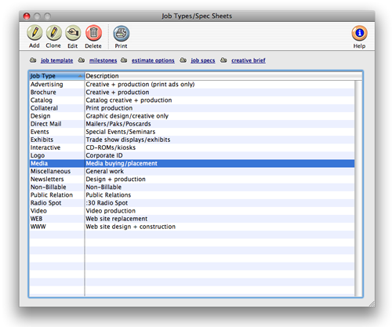The width and height of the screenshot is (392, 327).
Task: Select the WWW job type row
Action: pyautogui.click(x=192, y=227)
